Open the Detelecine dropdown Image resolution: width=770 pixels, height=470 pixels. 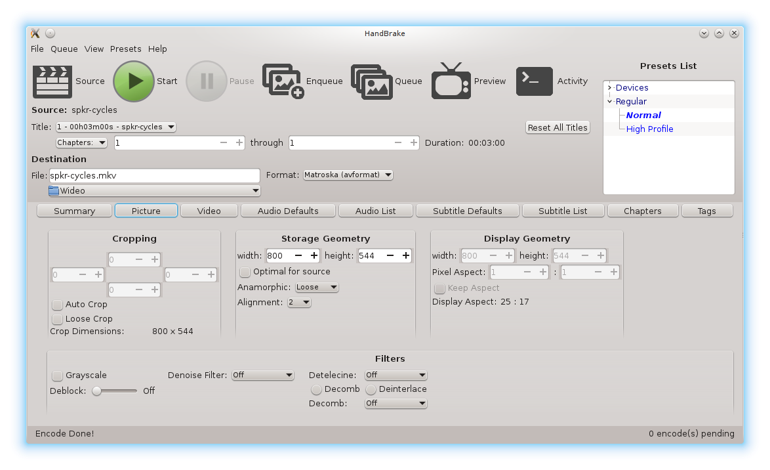395,375
